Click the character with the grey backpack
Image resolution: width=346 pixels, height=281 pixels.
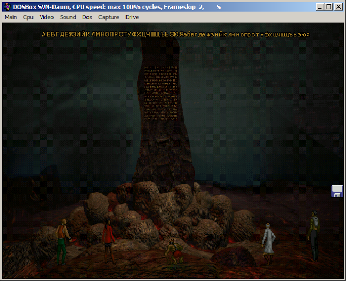point(314,236)
